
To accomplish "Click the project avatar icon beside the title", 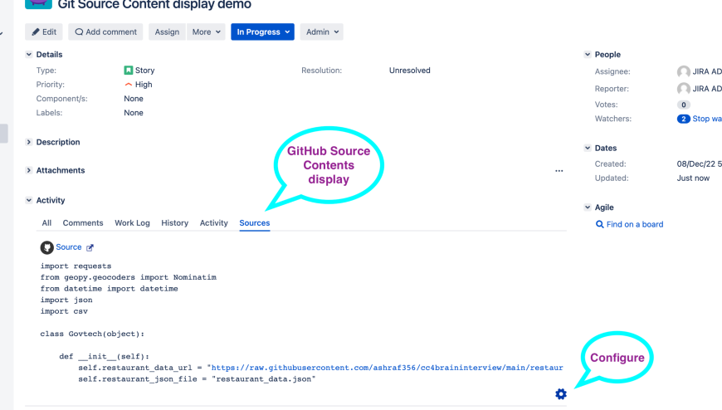I will pos(39,3).
